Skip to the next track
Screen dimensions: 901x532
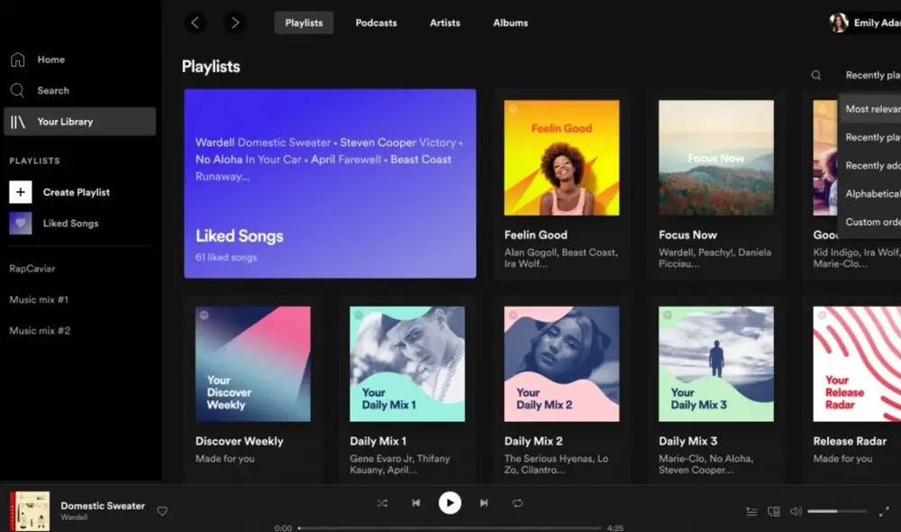coord(484,503)
